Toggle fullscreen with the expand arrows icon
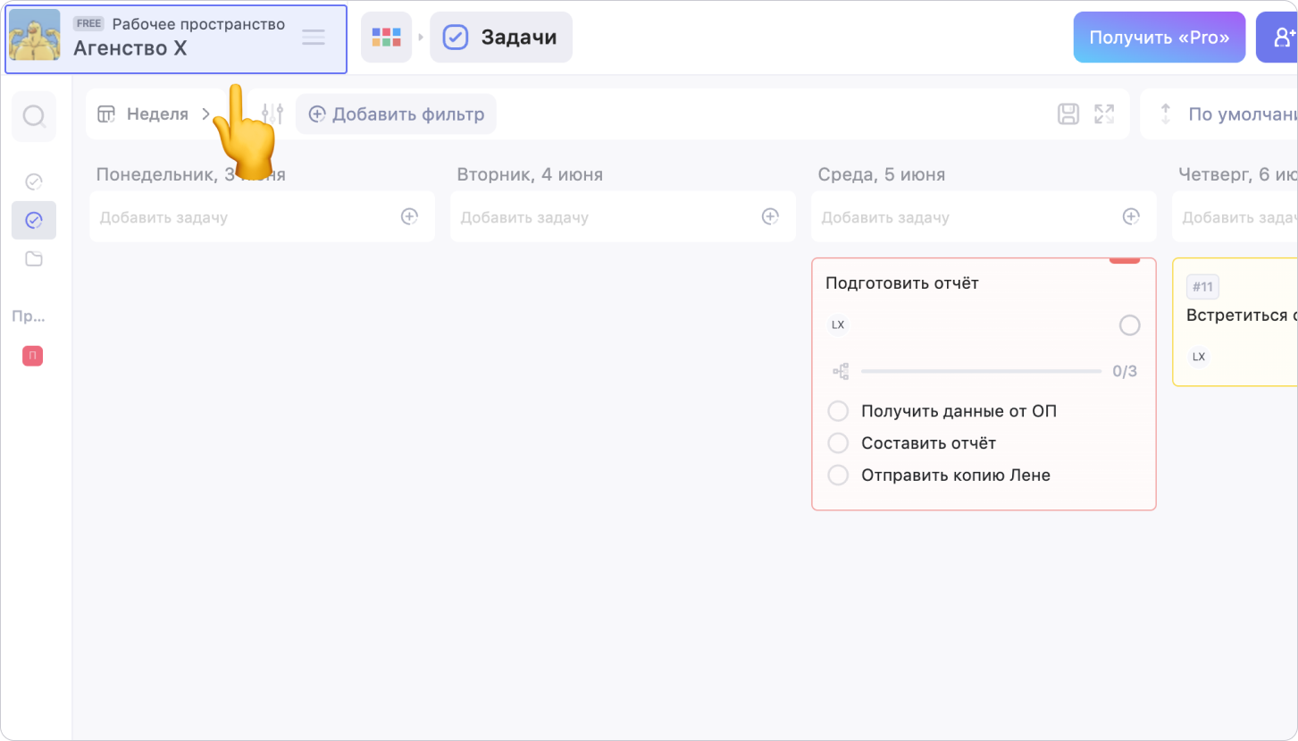This screenshot has width=1298, height=741. pyautogui.click(x=1104, y=114)
